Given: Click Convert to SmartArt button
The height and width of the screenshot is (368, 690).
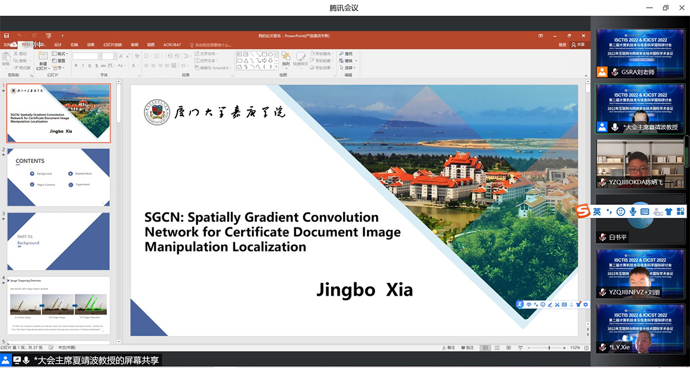Looking at the screenshot, I should (212, 68).
